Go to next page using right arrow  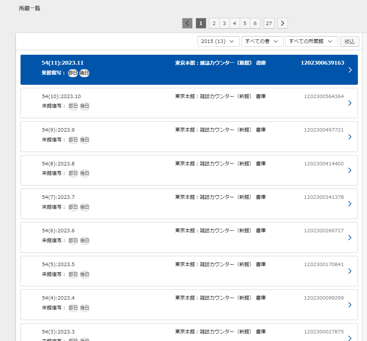pos(282,23)
